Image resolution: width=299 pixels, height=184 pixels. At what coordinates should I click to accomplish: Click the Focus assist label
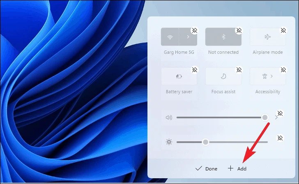pos(223,92)
